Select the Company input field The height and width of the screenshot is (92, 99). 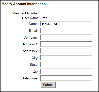click(66, 37)
